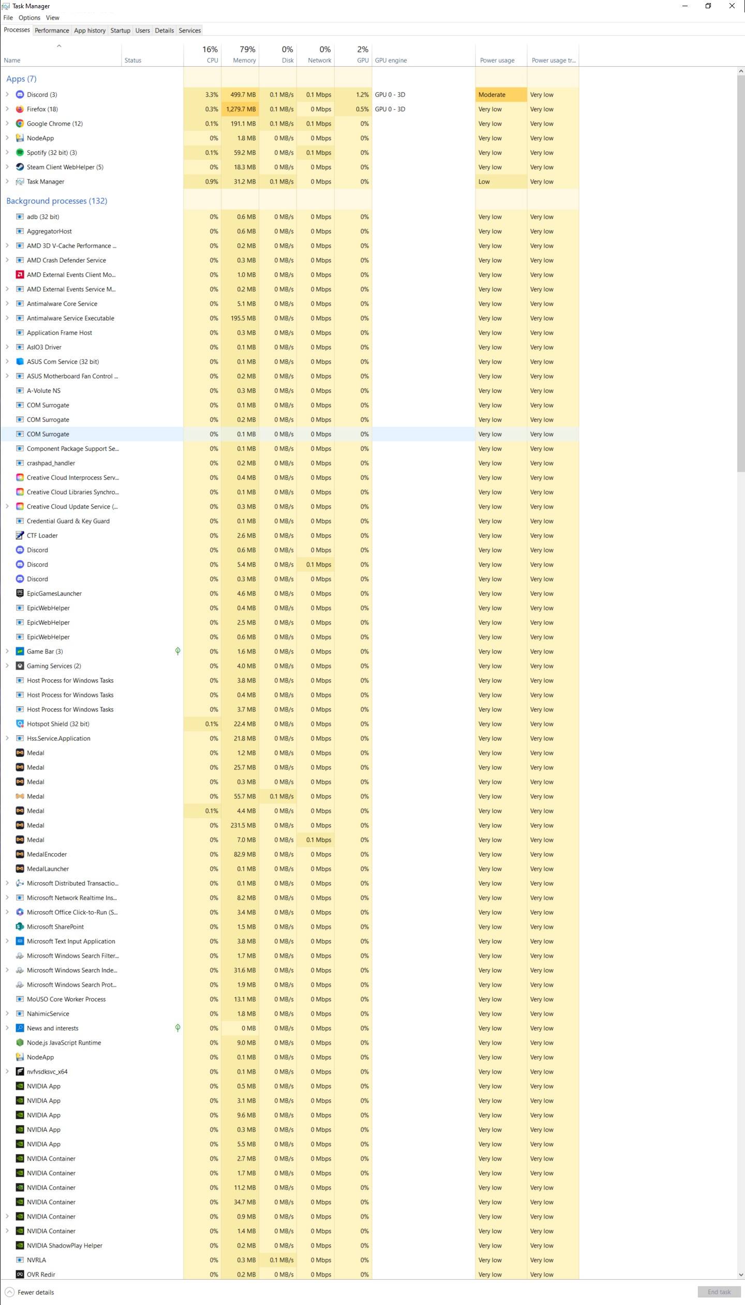The image size is (745, 1305).
Task: Open the Options menu
Action: pyautogui.click(x=29, y=18)
